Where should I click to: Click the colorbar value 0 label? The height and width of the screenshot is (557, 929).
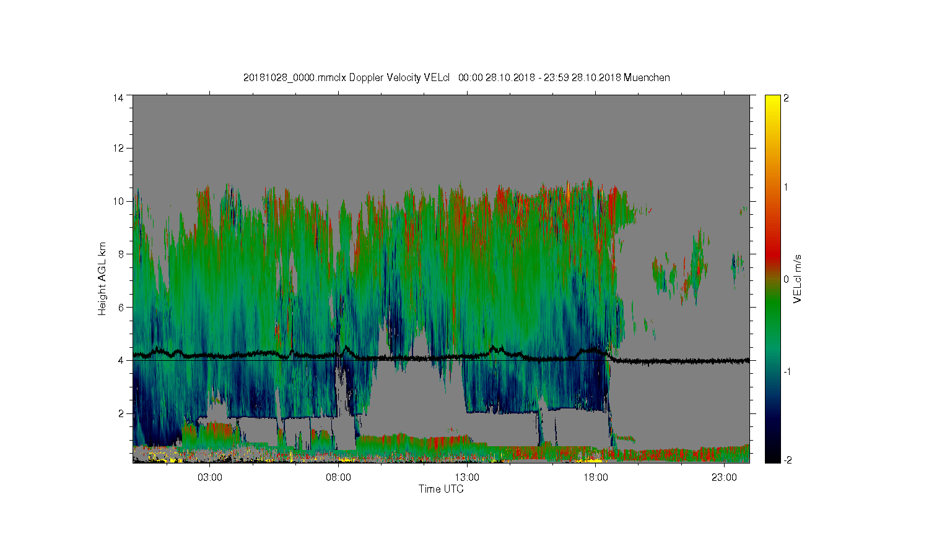787,279
